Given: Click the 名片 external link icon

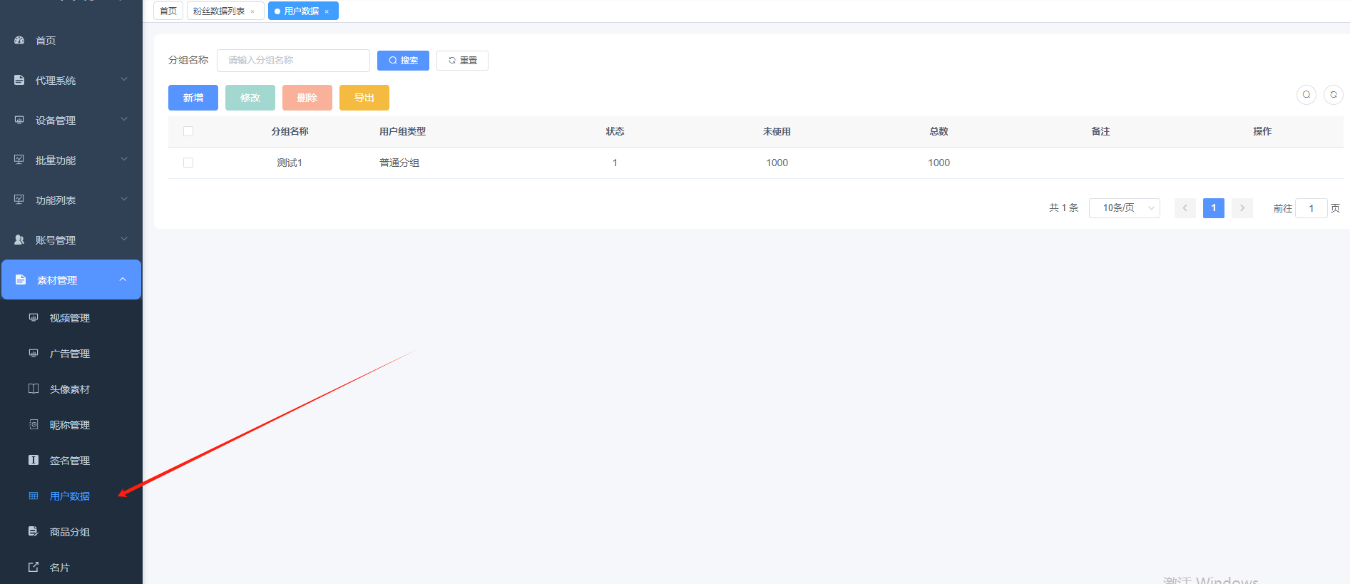Looking at the screenshot, I should pos(34,567).
